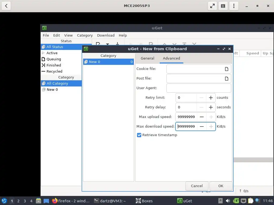The width and height of the screenshot is (274, 205).
Task: Click the Retry delay minus button
Action: [x=201, y=107]
